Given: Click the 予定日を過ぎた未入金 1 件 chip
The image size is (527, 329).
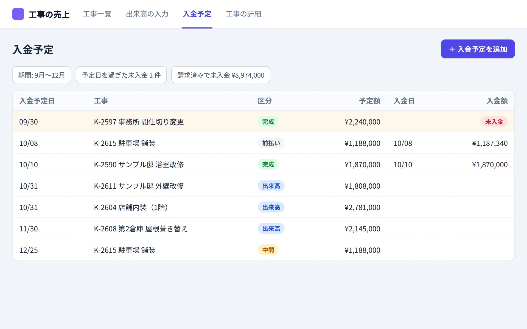Looking at the screenshot, I should pyautogui.click(x=121, y=75).
